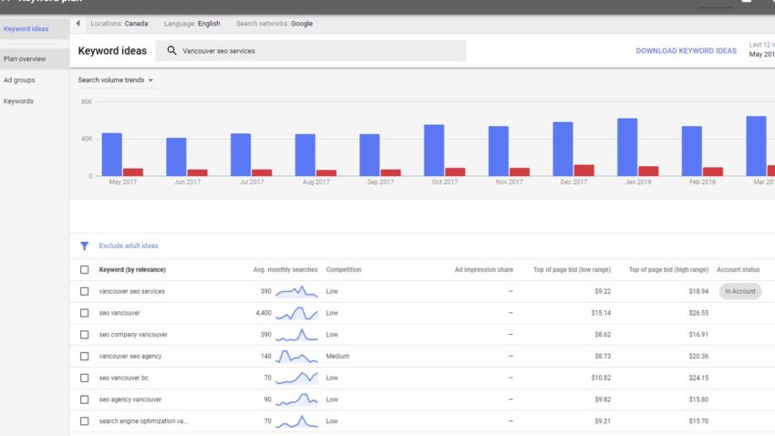Click the red bar for Dec 2017
Screen dimensions: 775x436
pos(584,170)
